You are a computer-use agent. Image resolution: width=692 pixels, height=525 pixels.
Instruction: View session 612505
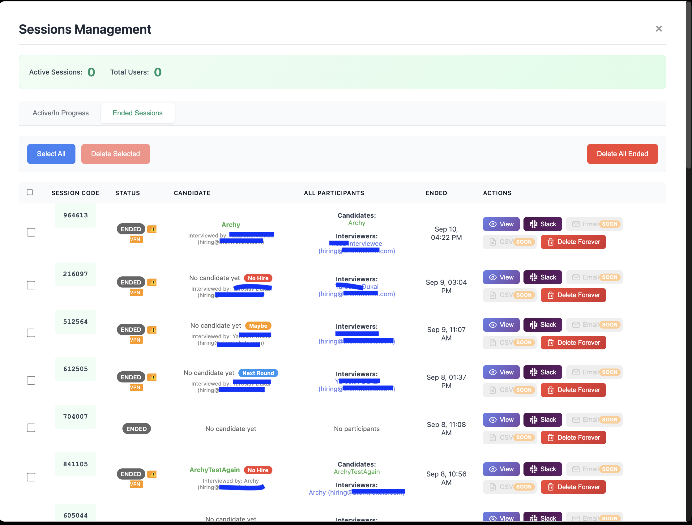(x=501, y=372)
